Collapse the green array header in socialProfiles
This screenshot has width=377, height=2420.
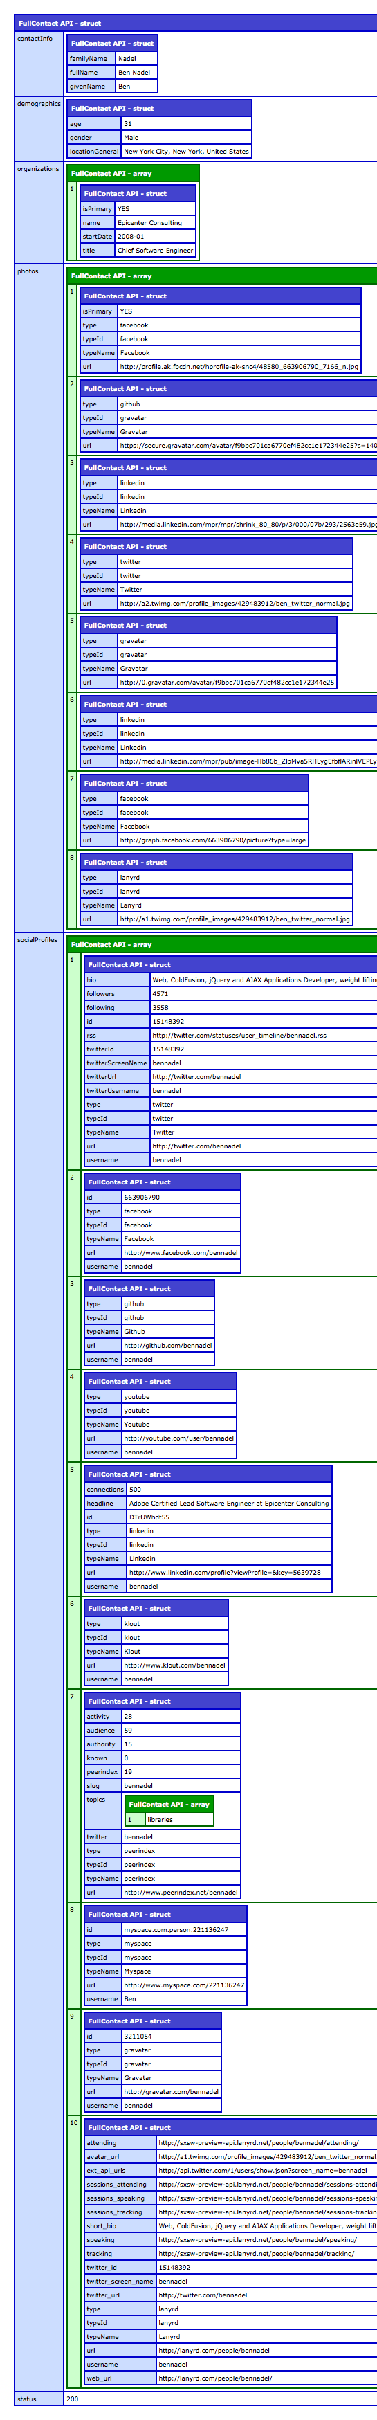[x=222, y=944]
